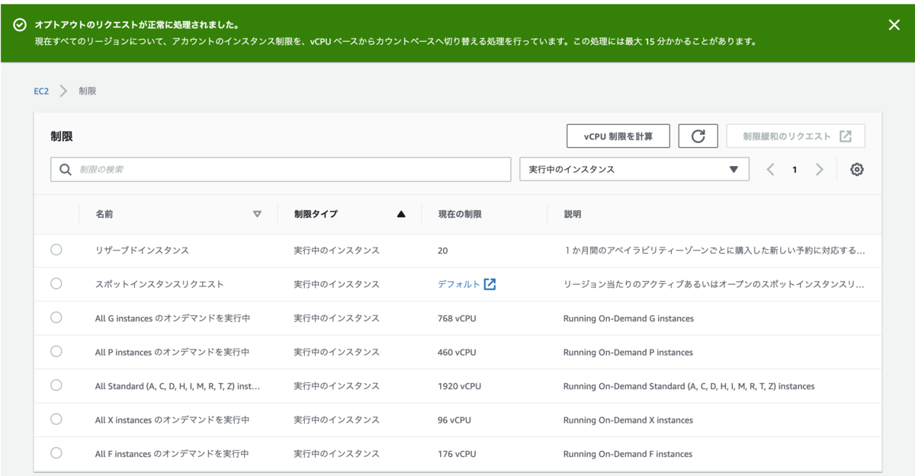This screenshot has height=476, width=915.
Task: Select All P instances radio button
Action: (56, 351)
